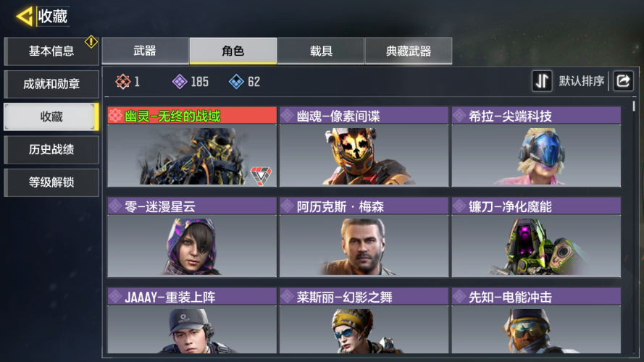
Task: Open 等级解锁 from the sidebar
Action: click(x=51, y=182)
